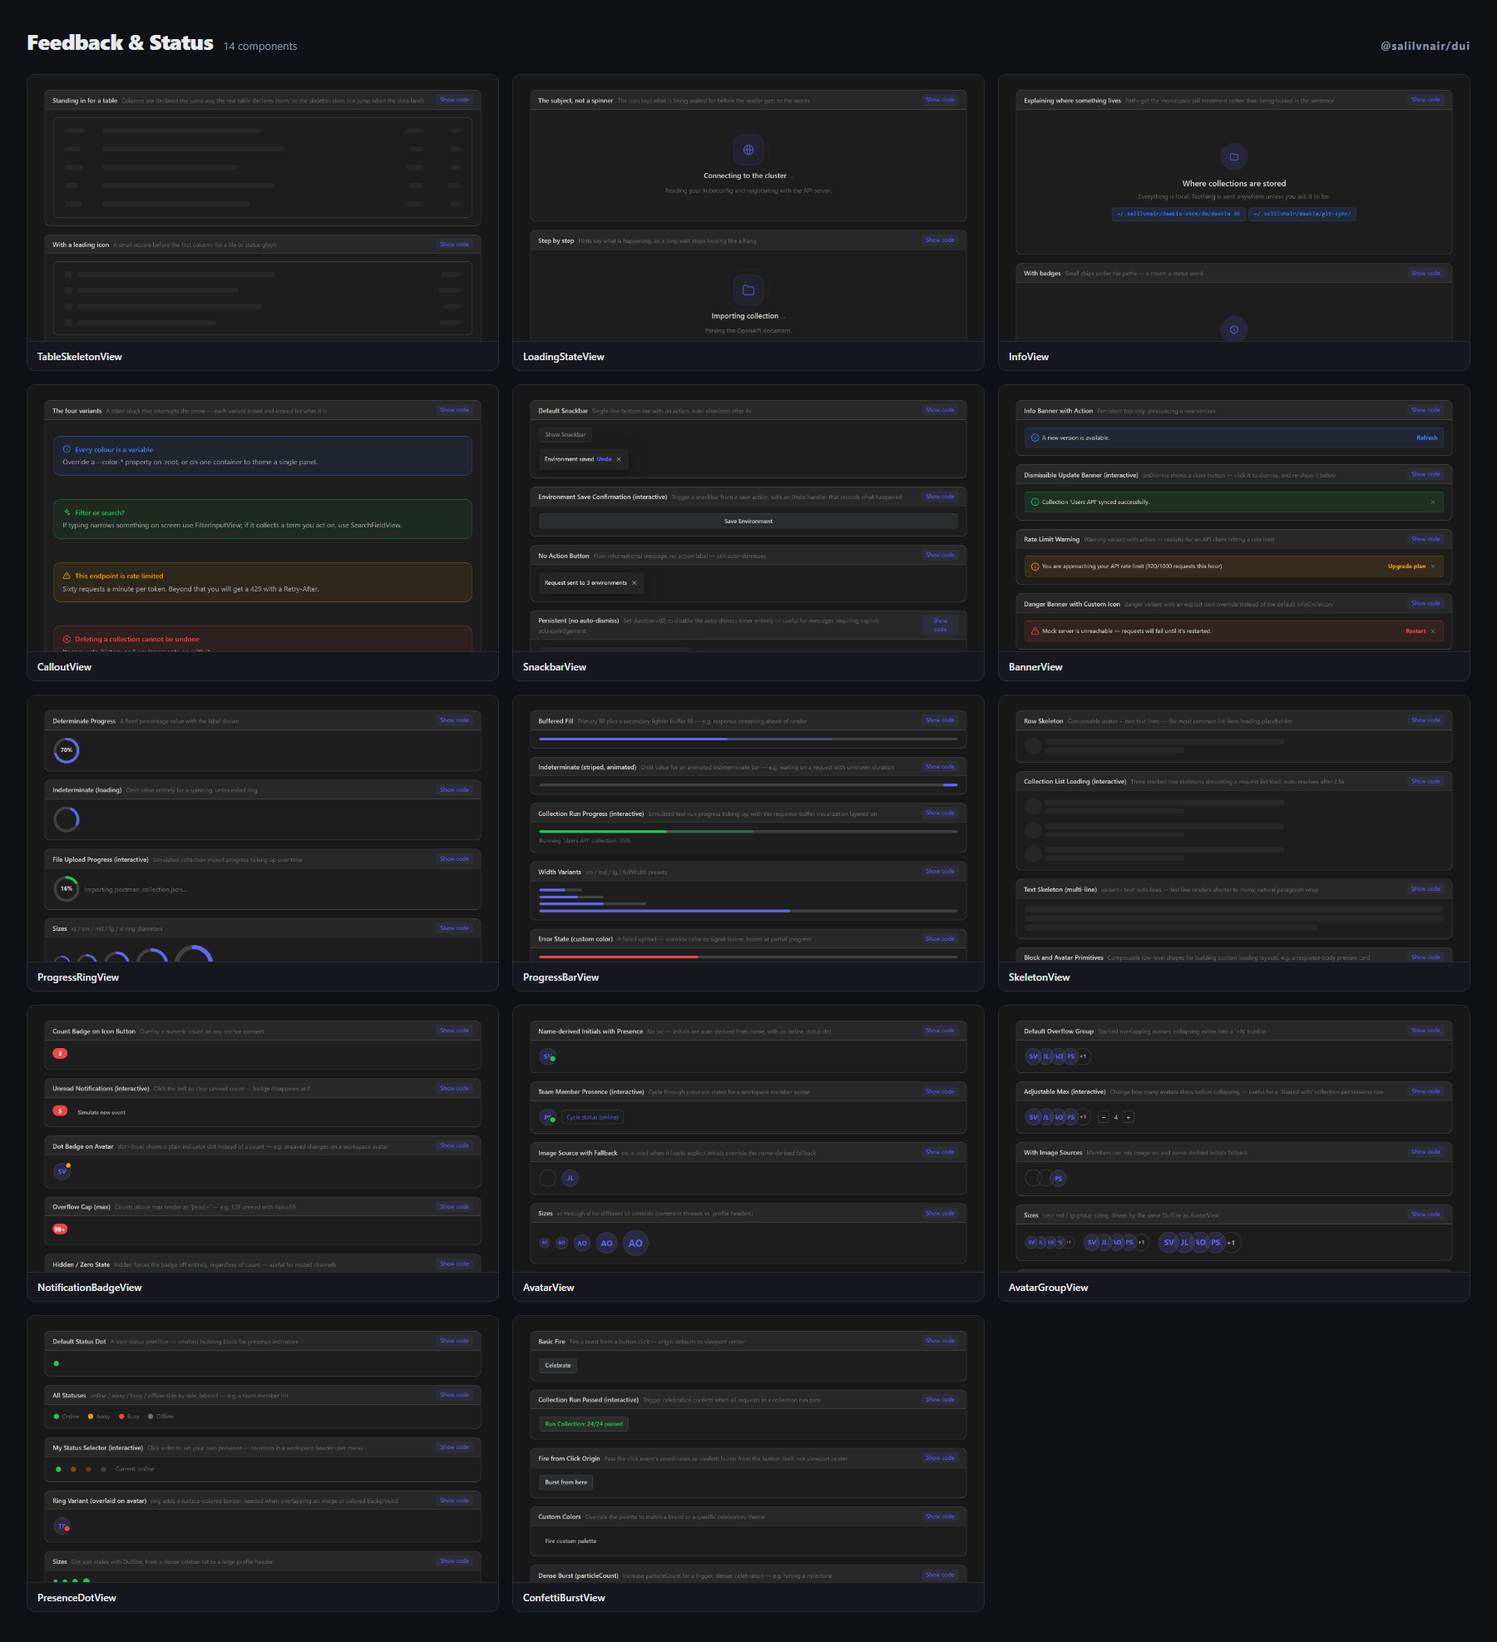Show code for Basic Fire
1497x1642 pixels.
pos(940,1341)
